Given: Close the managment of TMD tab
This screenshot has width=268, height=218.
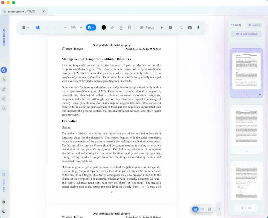Looking at the screenshot, I should pos(44,11).
